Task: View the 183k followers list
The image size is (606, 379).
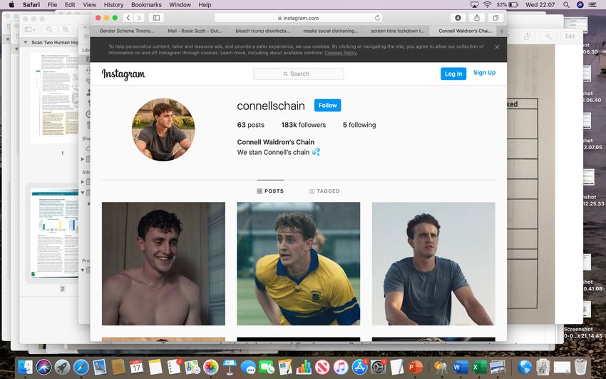Action: coord(304,125)
